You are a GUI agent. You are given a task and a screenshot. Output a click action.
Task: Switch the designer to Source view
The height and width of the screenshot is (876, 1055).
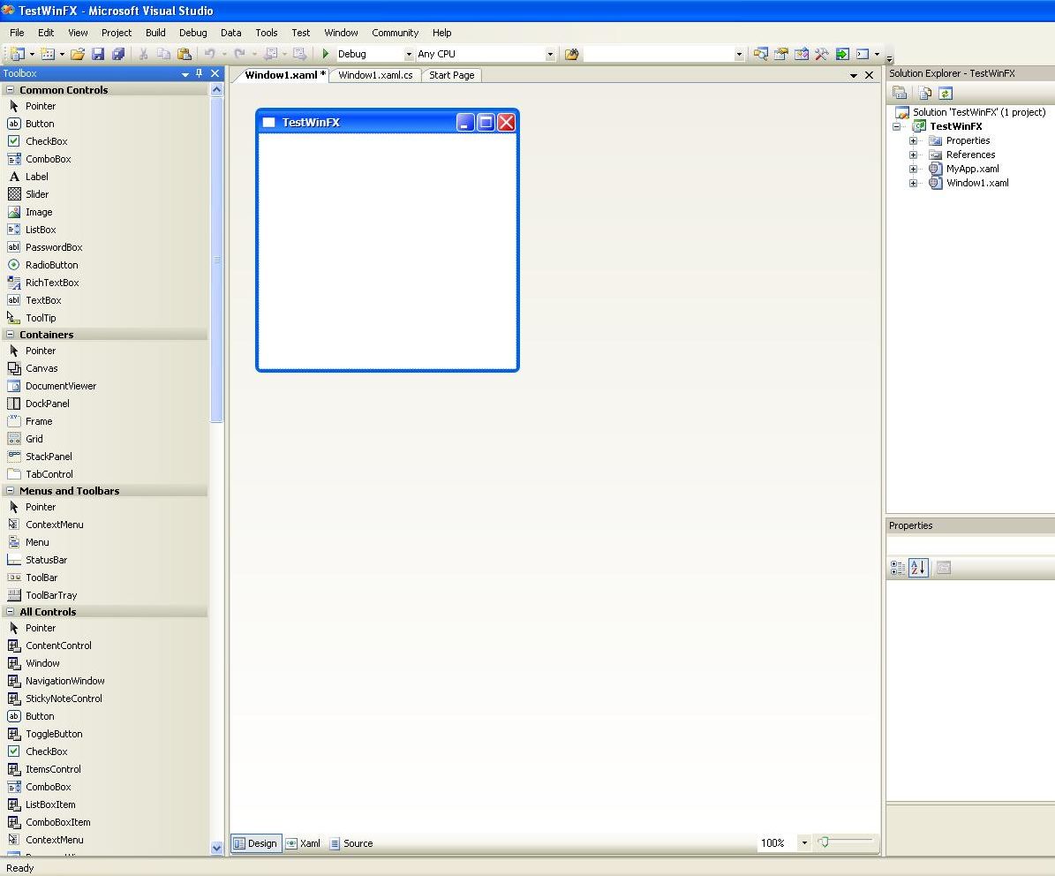pos(351,843)
